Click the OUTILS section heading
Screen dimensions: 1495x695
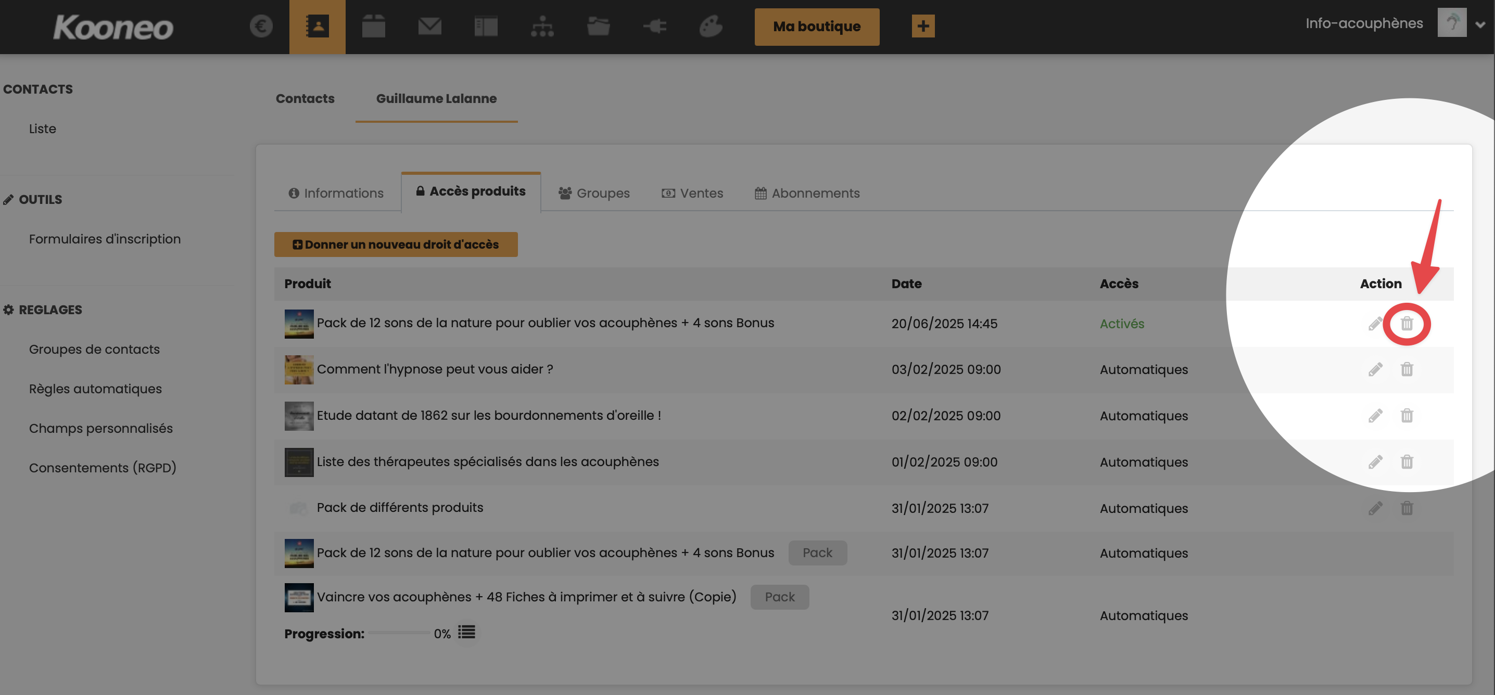(x=32, y=200)
